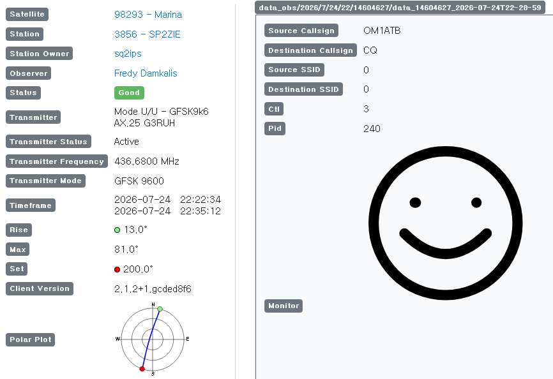Open station owner sq2ips profile
The height and width of the screenshot is (379, 553).
click(x=128, y=54)
